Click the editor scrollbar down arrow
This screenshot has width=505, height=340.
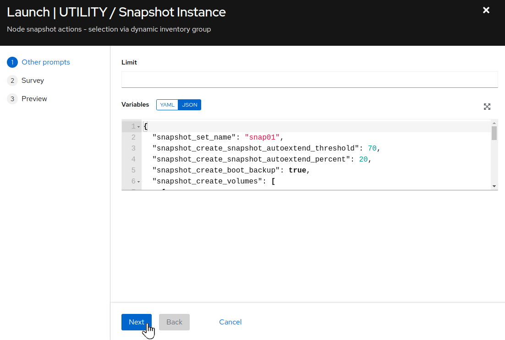[494, 186]
